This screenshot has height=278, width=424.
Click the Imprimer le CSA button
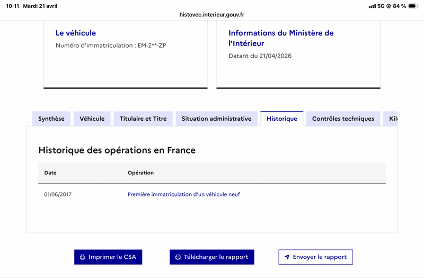(x=108, y=257)
